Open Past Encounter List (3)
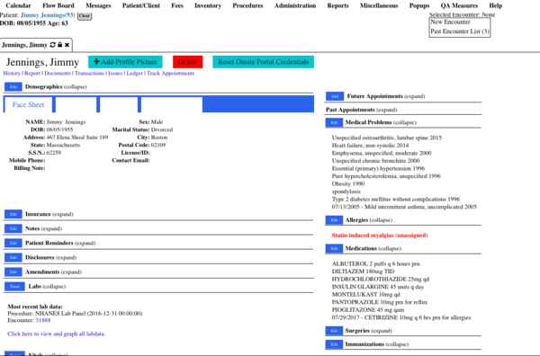Screen dimensions: 540x356 (x=460, y=31)
